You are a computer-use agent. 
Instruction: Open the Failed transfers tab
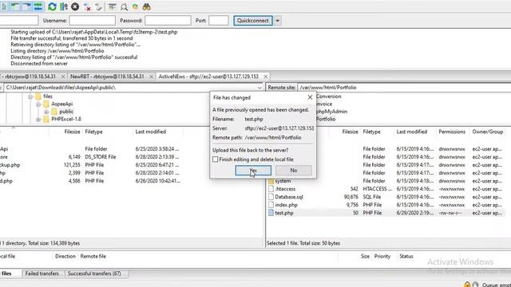click(x=42, y=273)
